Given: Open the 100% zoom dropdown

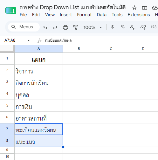Looking at the screenshot, I should 93,27.
